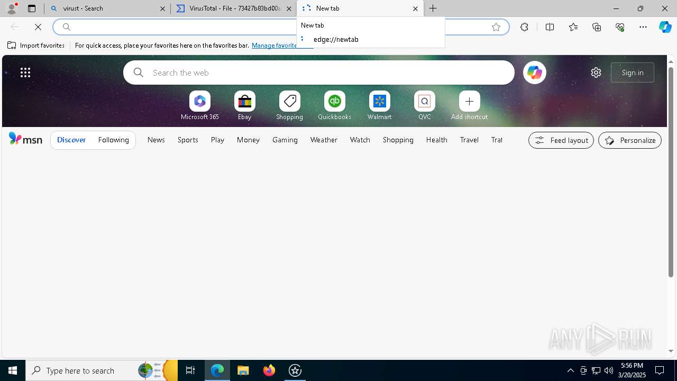Select the Discover feed tab
Viewport: 677px width, 381px height.
point(71,140)
